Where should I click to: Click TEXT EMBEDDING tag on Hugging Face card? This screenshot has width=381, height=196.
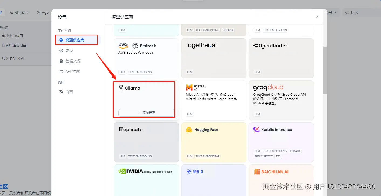[x=207, y=156]
